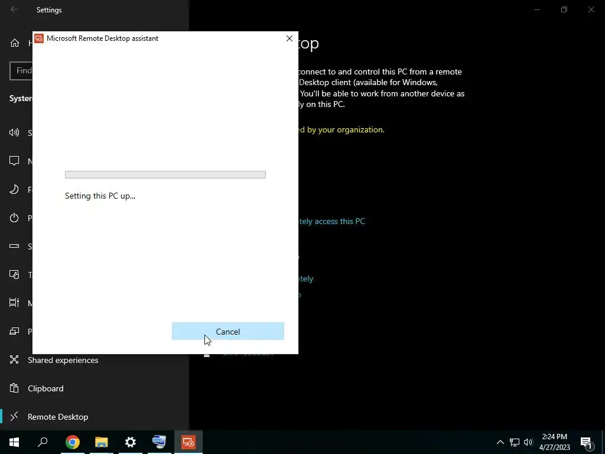Viewport: 605px width, 454px height.
Task: Open the network status tray icon
Action: pyautogui.click(x=515, y=442)
